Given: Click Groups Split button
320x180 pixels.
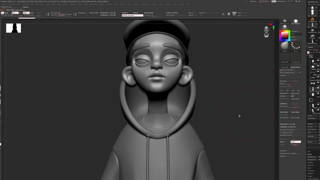Looking at the screenshot, I should tap(296, 99).
